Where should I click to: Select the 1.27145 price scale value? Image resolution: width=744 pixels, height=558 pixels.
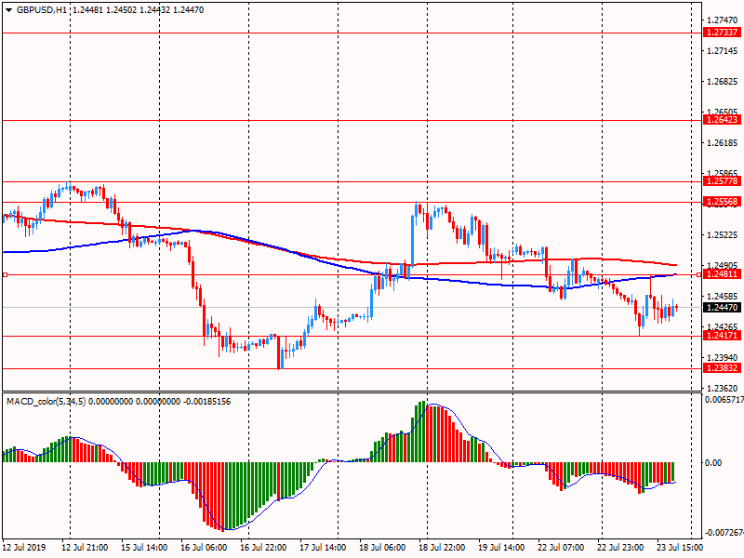[723, 51]
